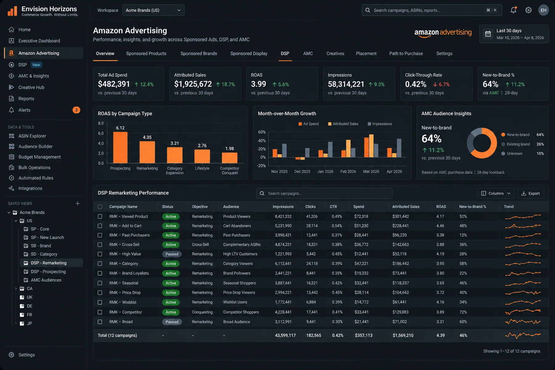Switch to the Sponsored Products tab
Image resolution: width=555 pixels, height=370 pixels.
146,54
